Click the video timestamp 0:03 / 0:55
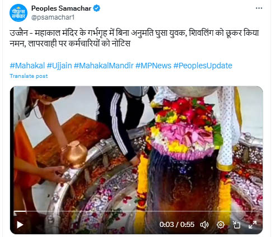The width and height of the screenshot is (275, 237). point(177,225)
